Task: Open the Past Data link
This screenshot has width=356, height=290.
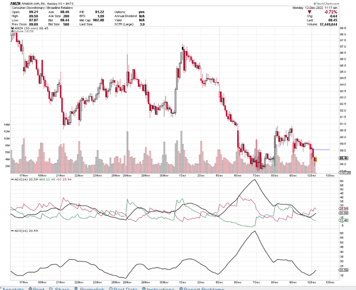Action: coord(125,289)
